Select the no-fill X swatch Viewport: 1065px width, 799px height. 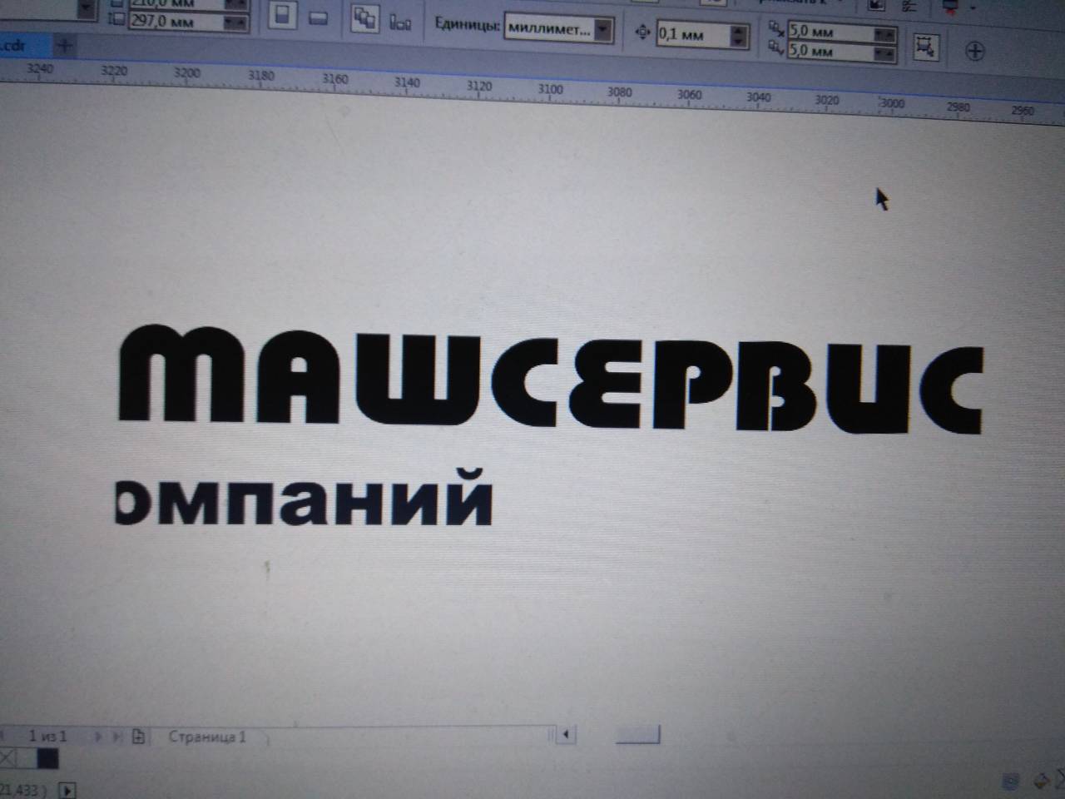(x=7, y=757)
